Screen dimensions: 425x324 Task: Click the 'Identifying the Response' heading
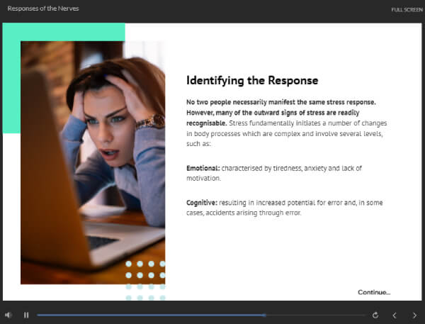(x=251, y=80)
